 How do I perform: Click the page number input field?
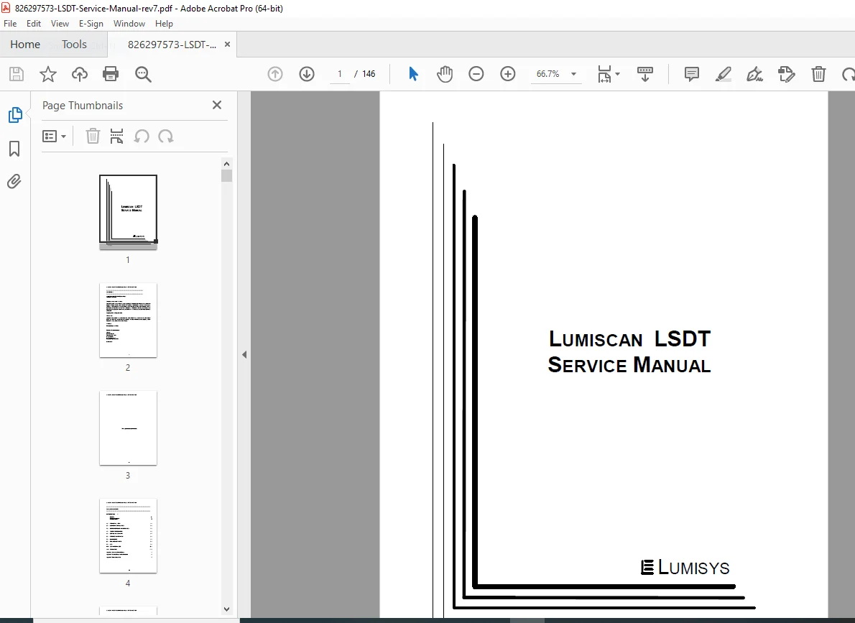coord(340,73)
